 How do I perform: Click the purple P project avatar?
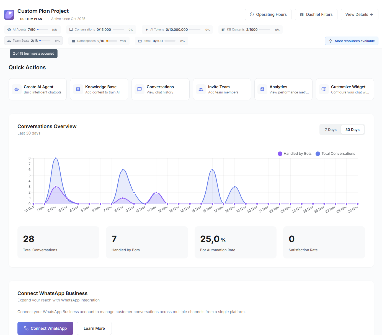[9, 14]
